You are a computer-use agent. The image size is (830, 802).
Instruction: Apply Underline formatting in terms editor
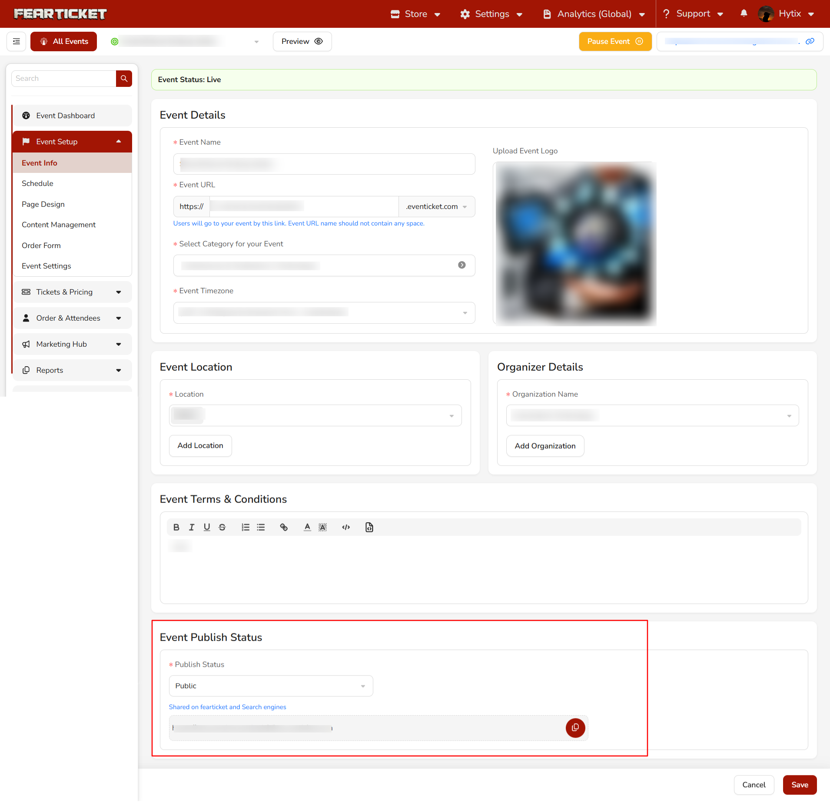tap(207, 527)
